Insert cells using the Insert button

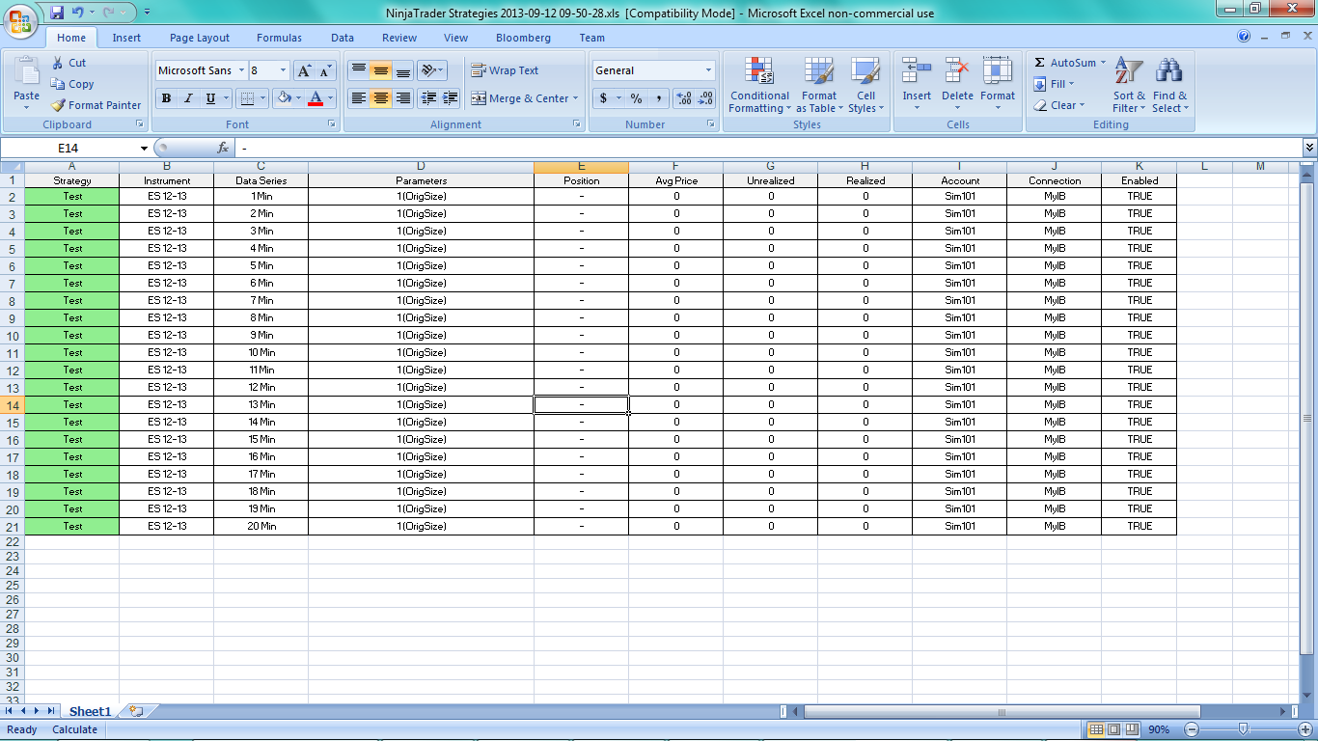(917, 85)
